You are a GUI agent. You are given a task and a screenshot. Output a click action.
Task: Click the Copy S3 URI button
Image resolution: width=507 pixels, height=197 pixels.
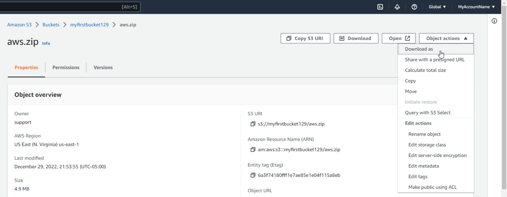(x=305, y=38)
